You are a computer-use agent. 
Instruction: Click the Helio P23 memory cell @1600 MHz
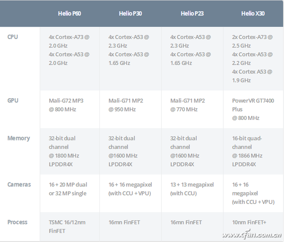[x=192, y=151]
